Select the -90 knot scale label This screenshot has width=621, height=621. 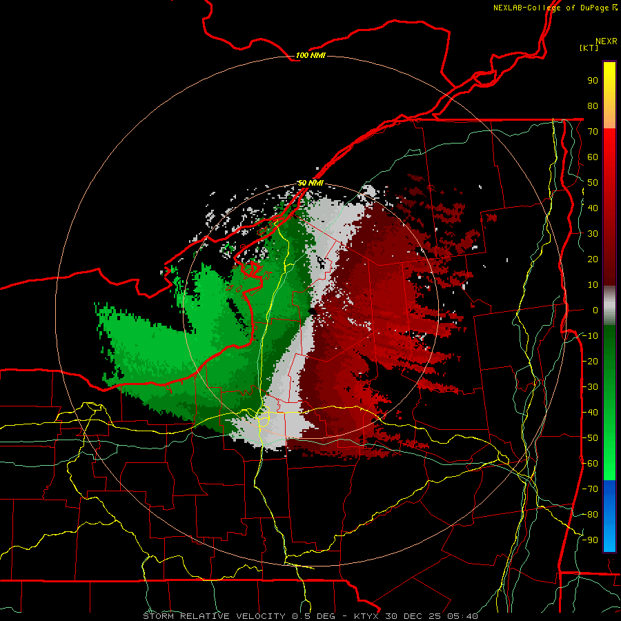[x=590, y=540]
